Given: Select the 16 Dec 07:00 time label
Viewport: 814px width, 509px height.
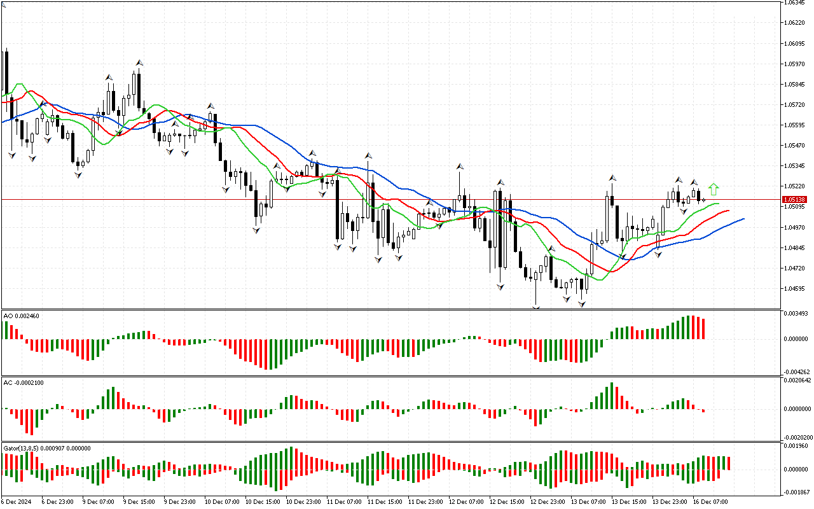Looking at the screenshot, I should point(710,501).
